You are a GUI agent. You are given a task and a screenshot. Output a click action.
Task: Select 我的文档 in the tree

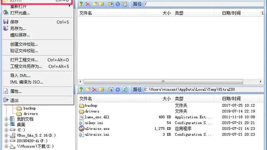click(x=25, y=119)
